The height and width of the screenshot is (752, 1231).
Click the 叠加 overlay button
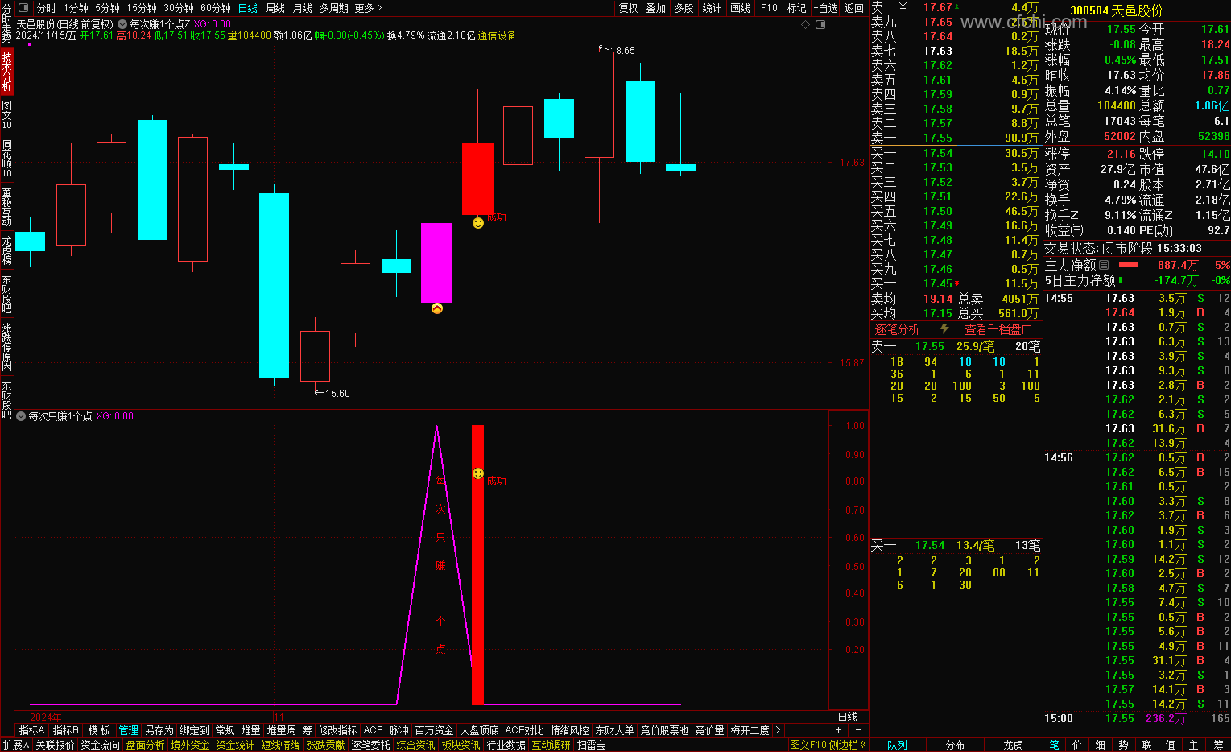656,8
